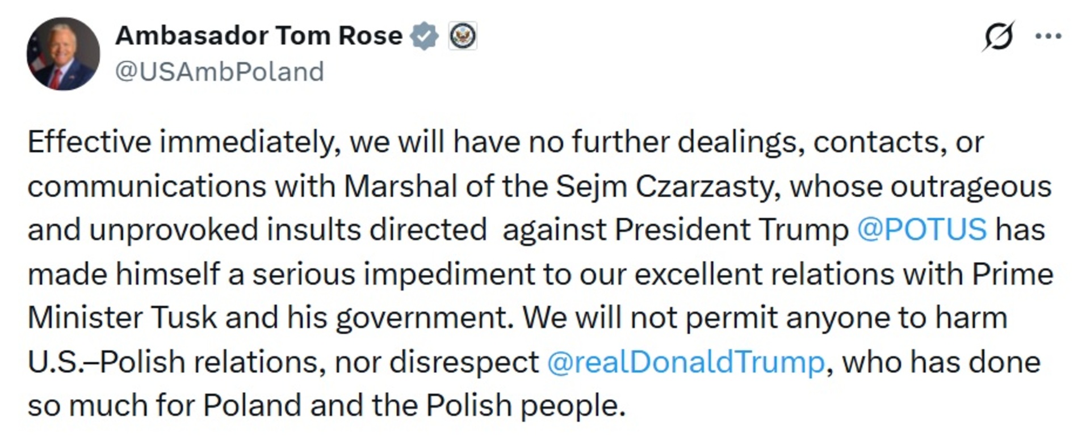Visit the @USAmbPoland handle link
This screenshot has width=1090, height=437.
coord(220,72)
